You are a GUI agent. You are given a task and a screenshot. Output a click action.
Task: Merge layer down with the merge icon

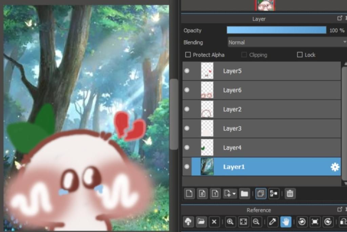[274, 194]
